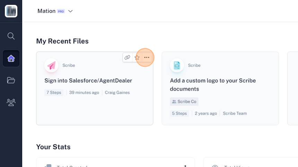
Task: Click the pink paper plane icon
Action: click(x=51, y=65)
